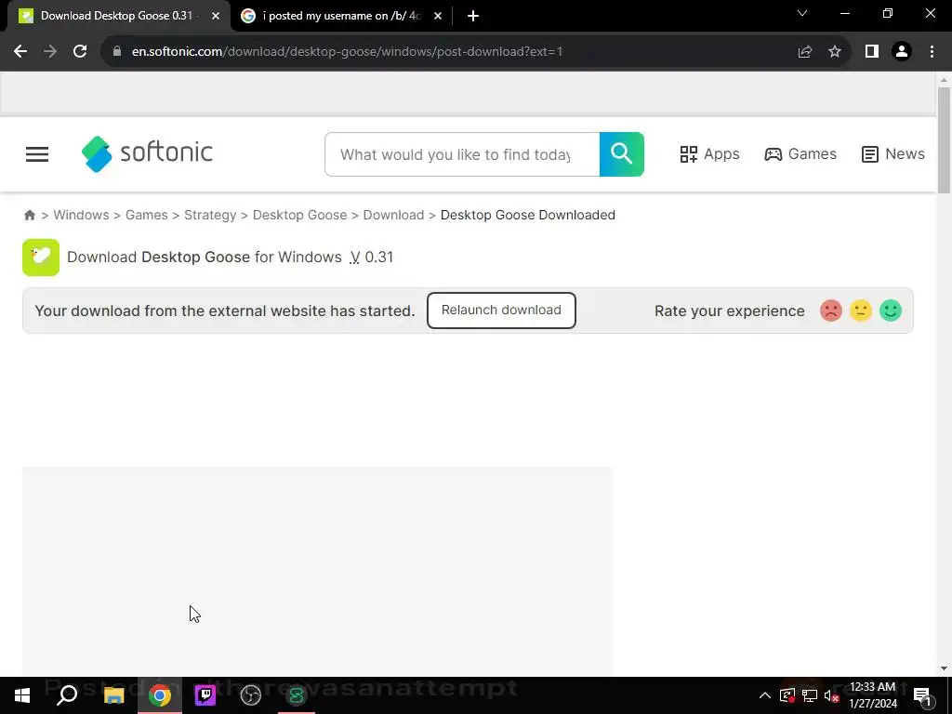This screenshot has height=714, width=952.
Task: Expand the tab search chevron
Action: 802,13
